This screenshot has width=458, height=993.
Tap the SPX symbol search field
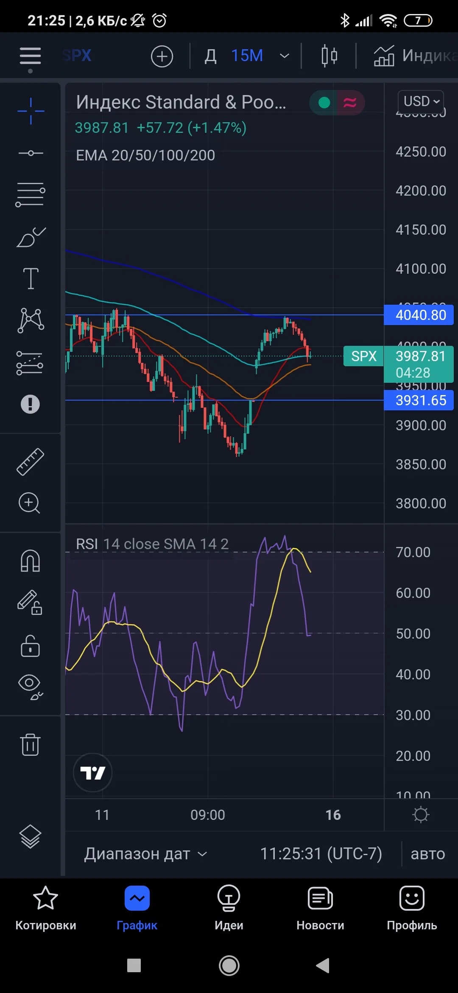(x=77, y=56)
